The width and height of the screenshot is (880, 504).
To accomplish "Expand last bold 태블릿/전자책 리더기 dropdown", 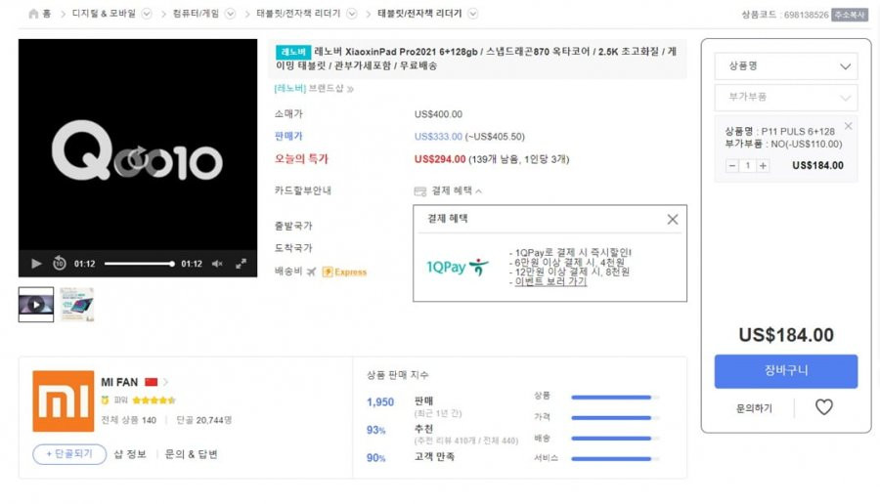I will coord(473,14).
